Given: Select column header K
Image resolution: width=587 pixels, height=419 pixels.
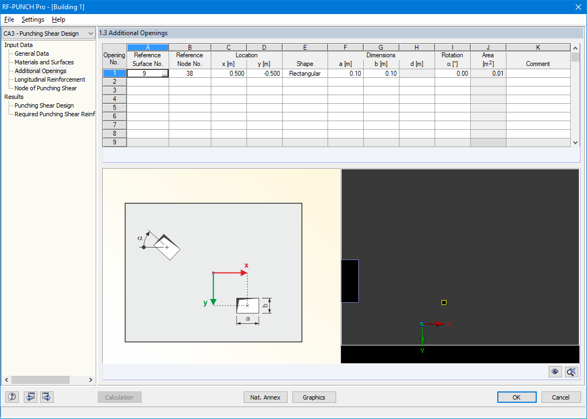Looking at the screenshot, I should pyautogui.click(x=538, y=48).
